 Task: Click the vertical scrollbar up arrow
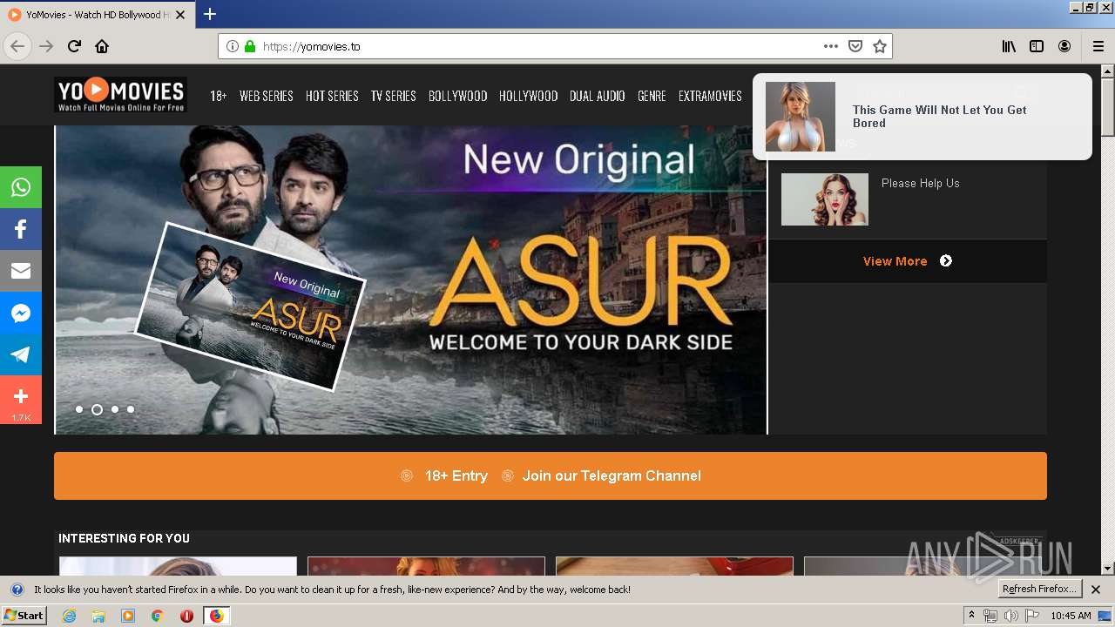[x=1107, y=71]
